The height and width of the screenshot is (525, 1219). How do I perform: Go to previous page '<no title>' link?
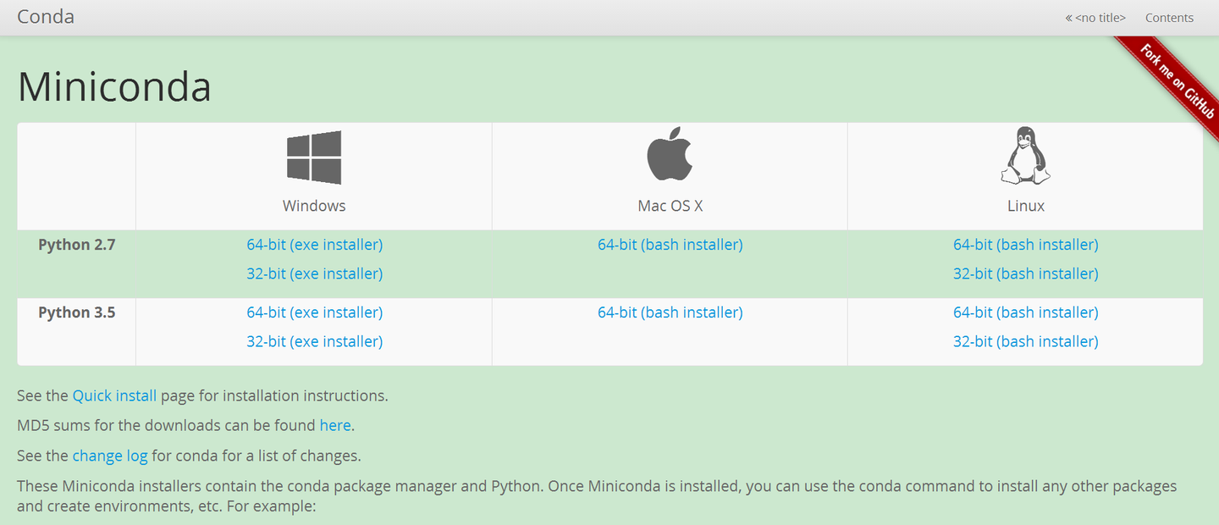(1095, 18)
